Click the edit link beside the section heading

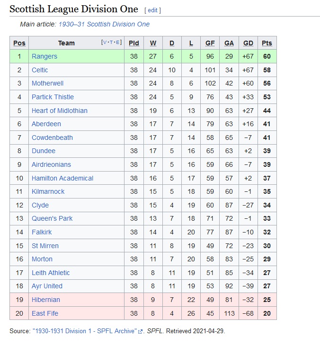coord(152,10)
